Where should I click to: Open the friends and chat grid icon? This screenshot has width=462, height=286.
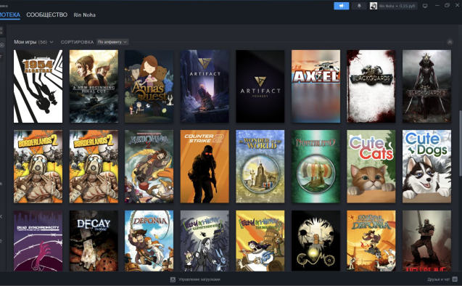pyautogui.click(x=455, y=279)
